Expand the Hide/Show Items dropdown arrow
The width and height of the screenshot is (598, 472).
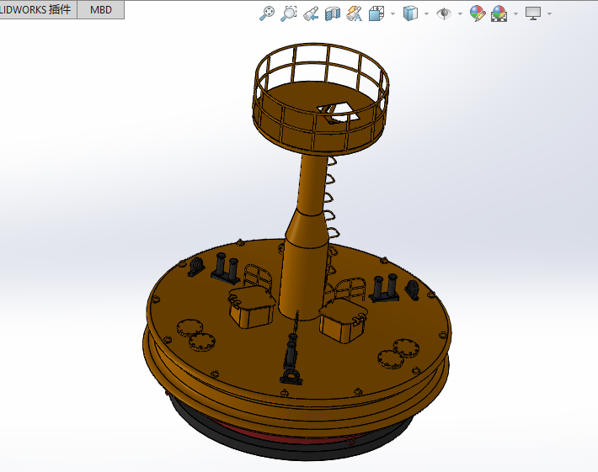point(460,13)
